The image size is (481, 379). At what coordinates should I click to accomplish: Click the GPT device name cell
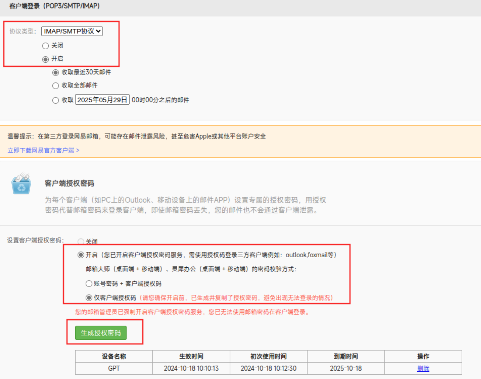114,368
